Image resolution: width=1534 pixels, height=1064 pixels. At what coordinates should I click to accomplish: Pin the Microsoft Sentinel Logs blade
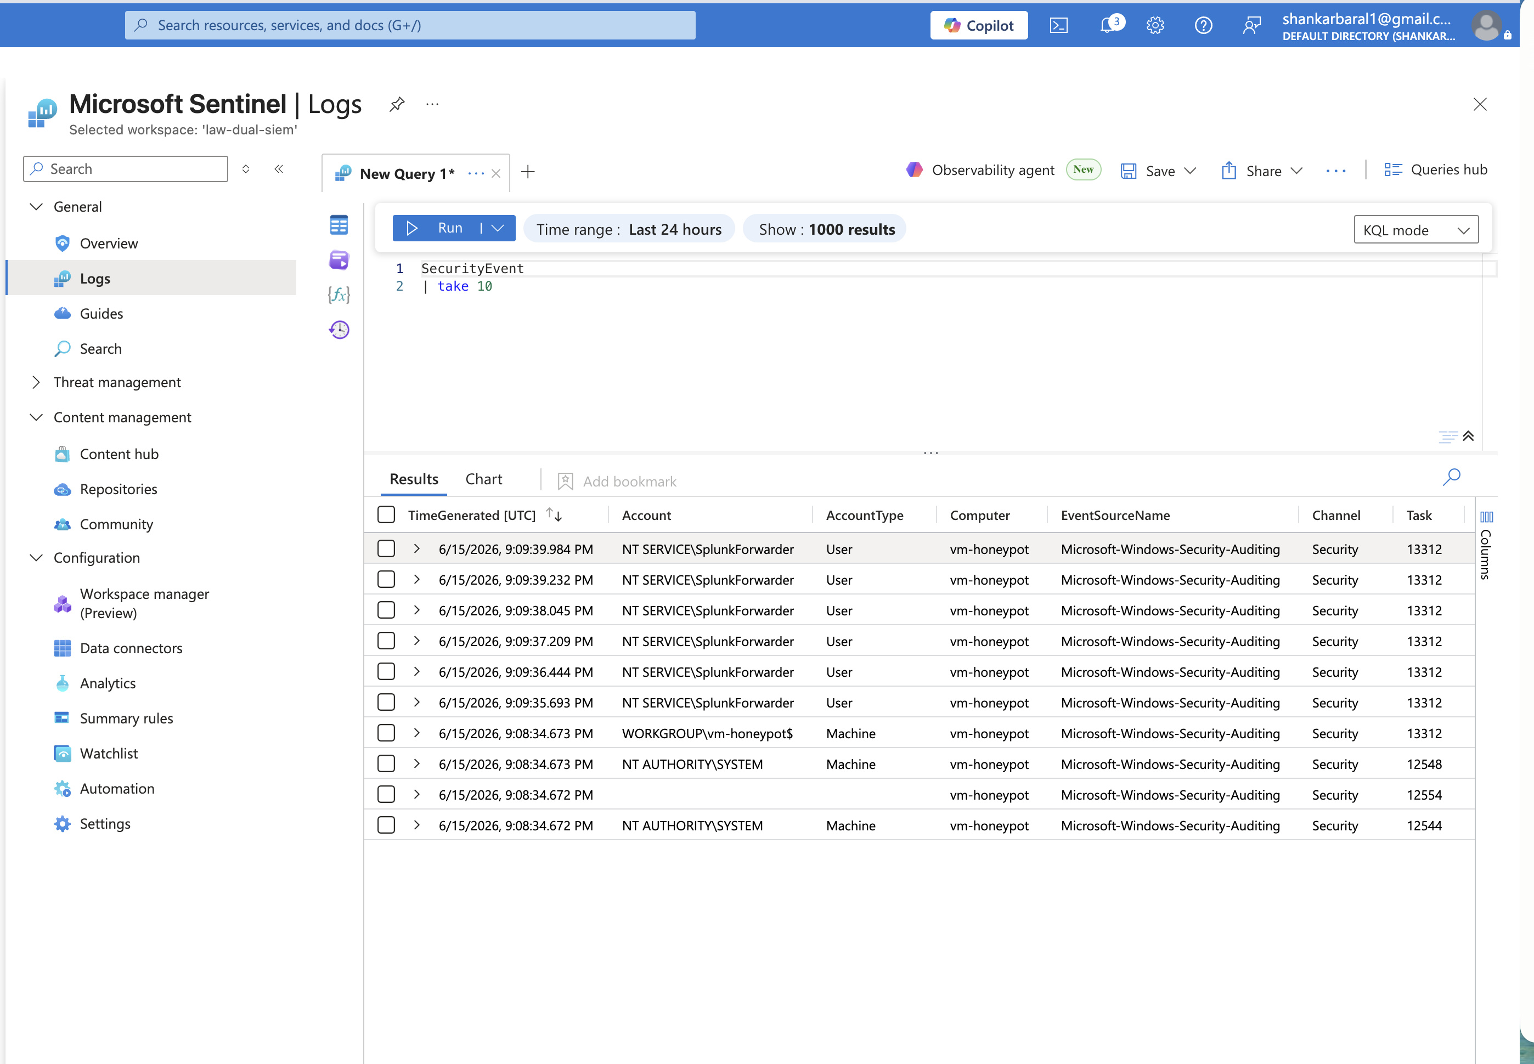tap(397, 104)
